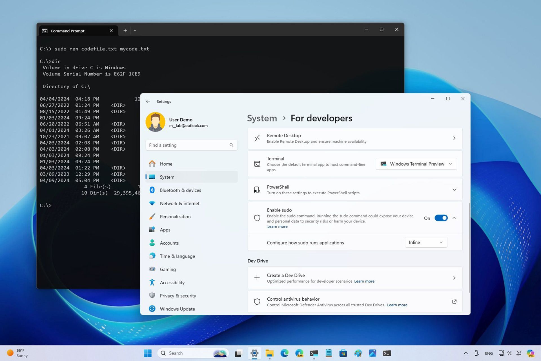541x361 pixels.
Task: Click the Remote Desktop settings icon
Action: [257, 138]
